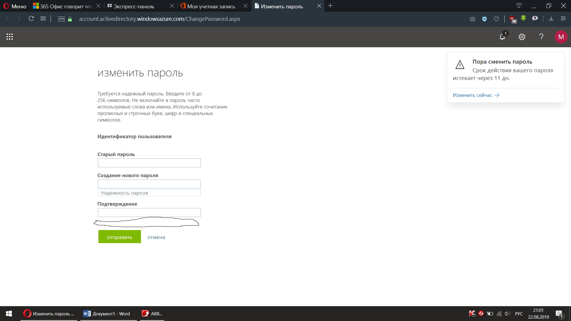The height and width of the screenshot is (321, 571).
Task: Open the Easy Setup sliders icon
Action: click(x=563, y=19)
